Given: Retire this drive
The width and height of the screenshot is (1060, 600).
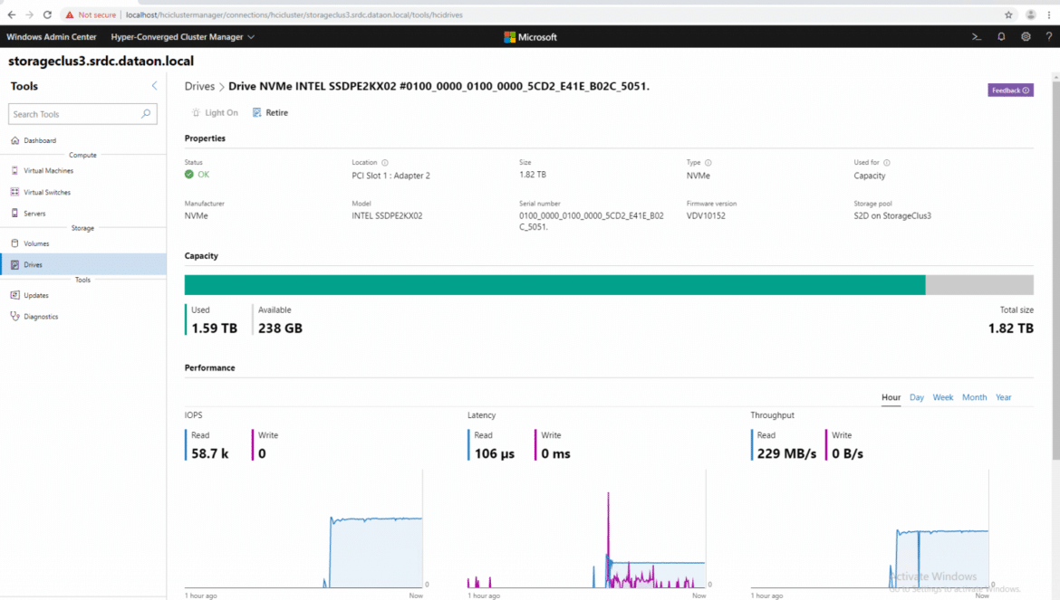Looking at the screenshot, I should [x=270, y=113].
